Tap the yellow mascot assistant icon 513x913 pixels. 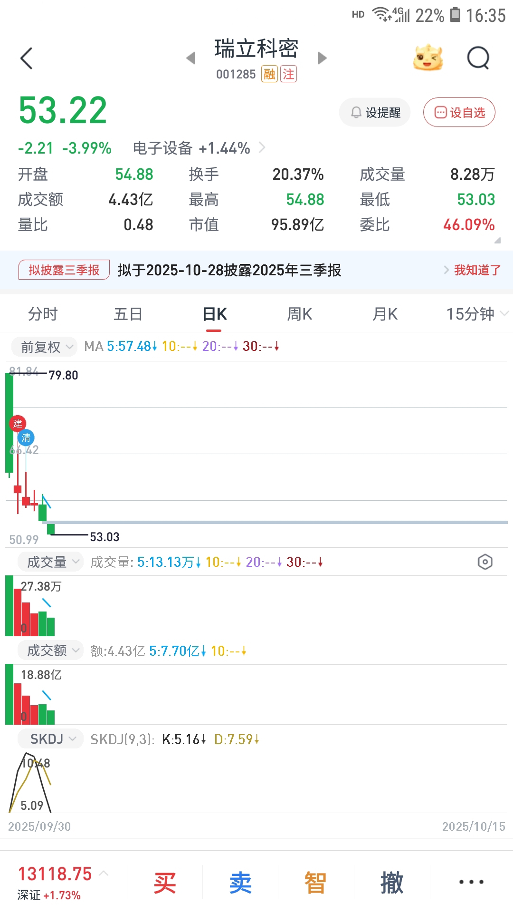(x=428, y=58)
